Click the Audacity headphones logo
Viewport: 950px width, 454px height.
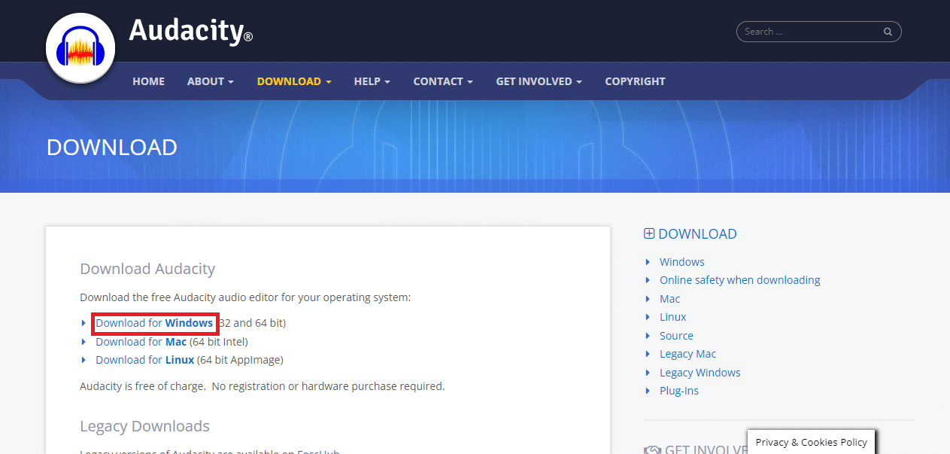[80, 50]
